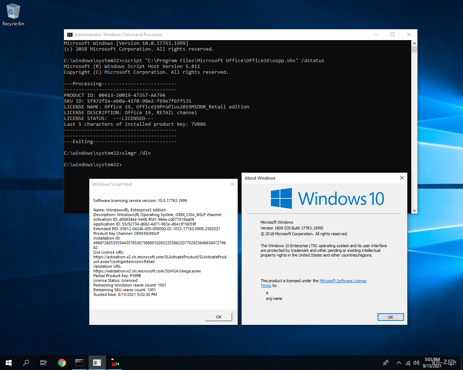463x370 pixels.
Task: Click the 'Partial Product Key: P39PB' line
Action: click(x=117, y=276)
